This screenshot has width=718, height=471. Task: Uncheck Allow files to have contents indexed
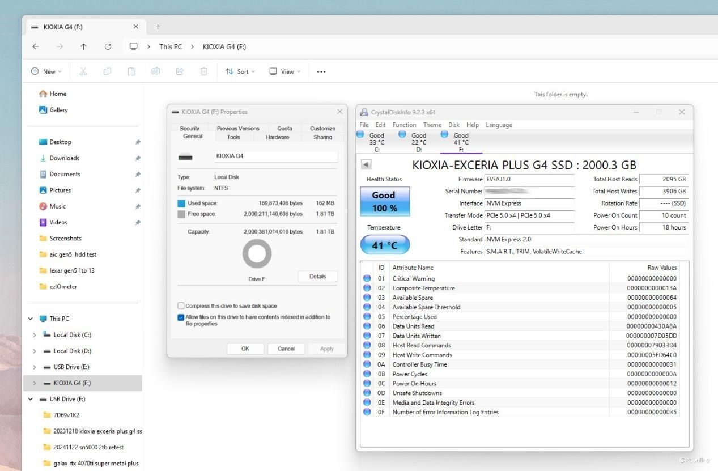(181, 317)
